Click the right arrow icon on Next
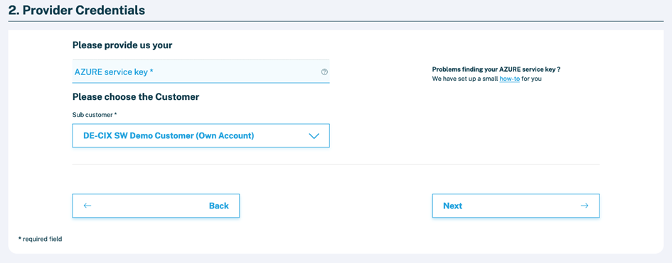 (584, 206)
